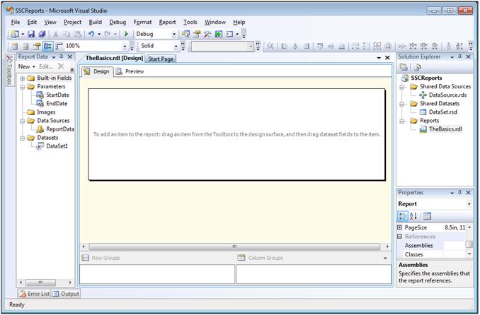Toggle auto-hide pin on Properties panel
Screen dimensions: 480x315
click(459, 193)
